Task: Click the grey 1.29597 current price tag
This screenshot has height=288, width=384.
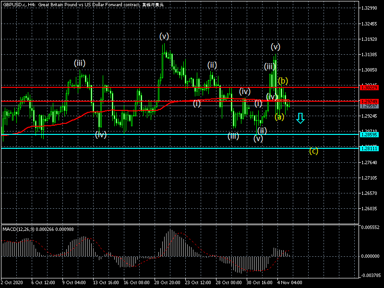Action: pos(369,106)
